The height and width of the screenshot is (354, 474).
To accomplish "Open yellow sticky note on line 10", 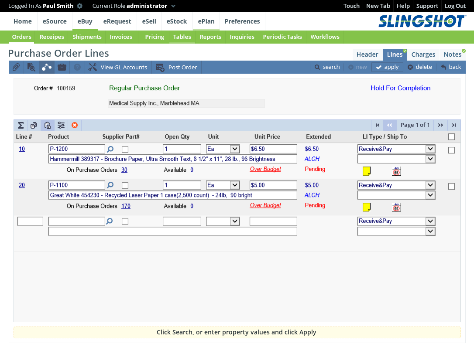I will 367,171.
